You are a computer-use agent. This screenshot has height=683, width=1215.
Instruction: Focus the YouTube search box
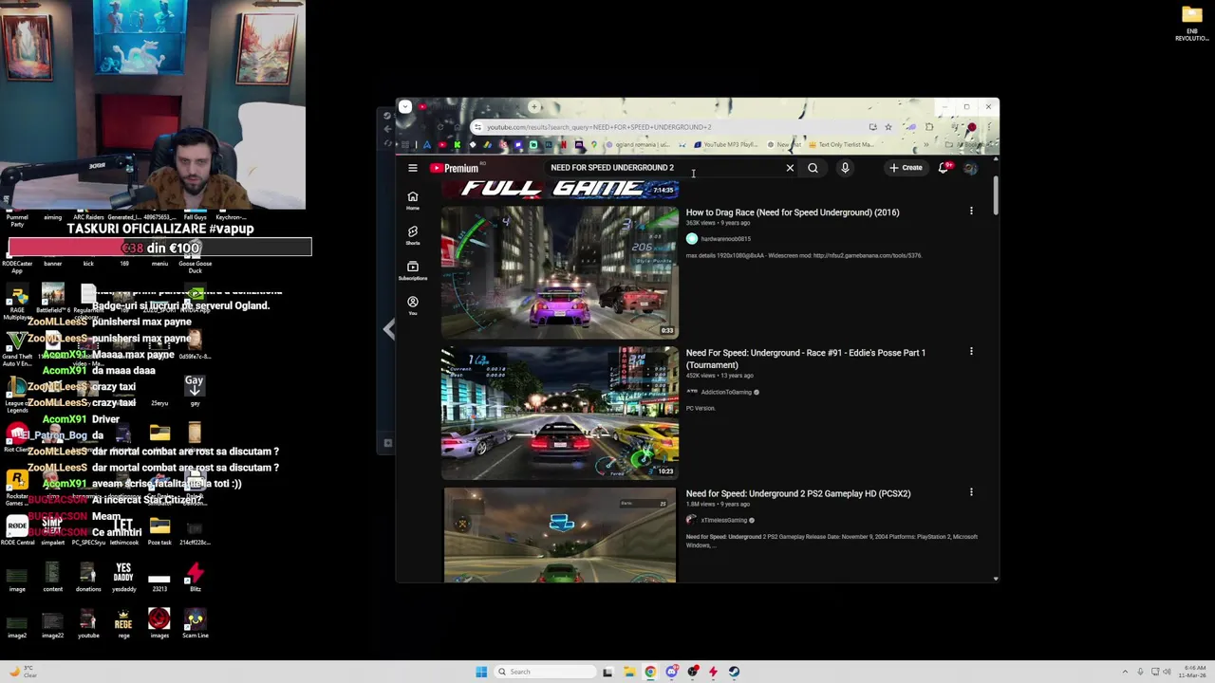664,168
